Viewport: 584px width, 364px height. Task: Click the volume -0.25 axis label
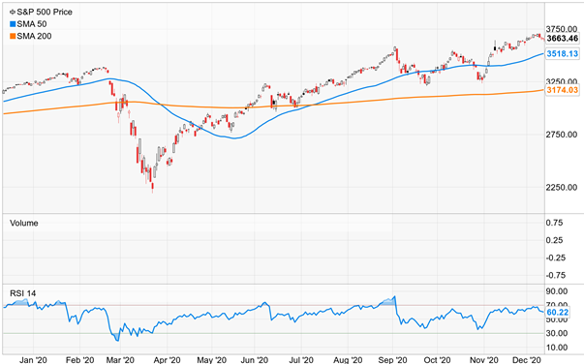tap(555, 258)
